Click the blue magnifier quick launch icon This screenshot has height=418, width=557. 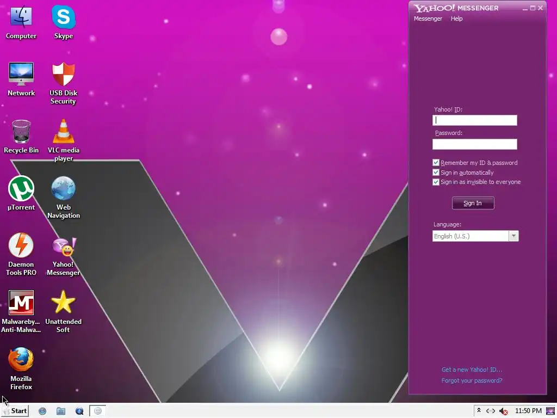[x=79, y=411]
